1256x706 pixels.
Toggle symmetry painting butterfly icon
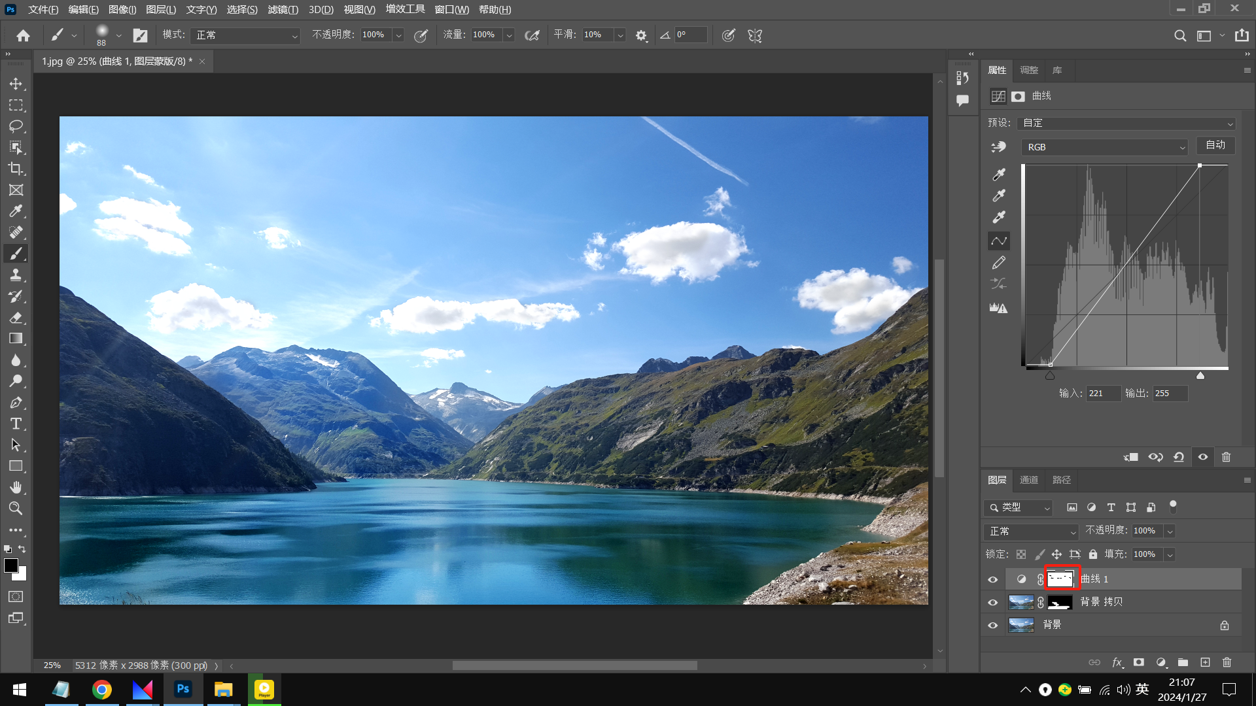tap(755, 35)
